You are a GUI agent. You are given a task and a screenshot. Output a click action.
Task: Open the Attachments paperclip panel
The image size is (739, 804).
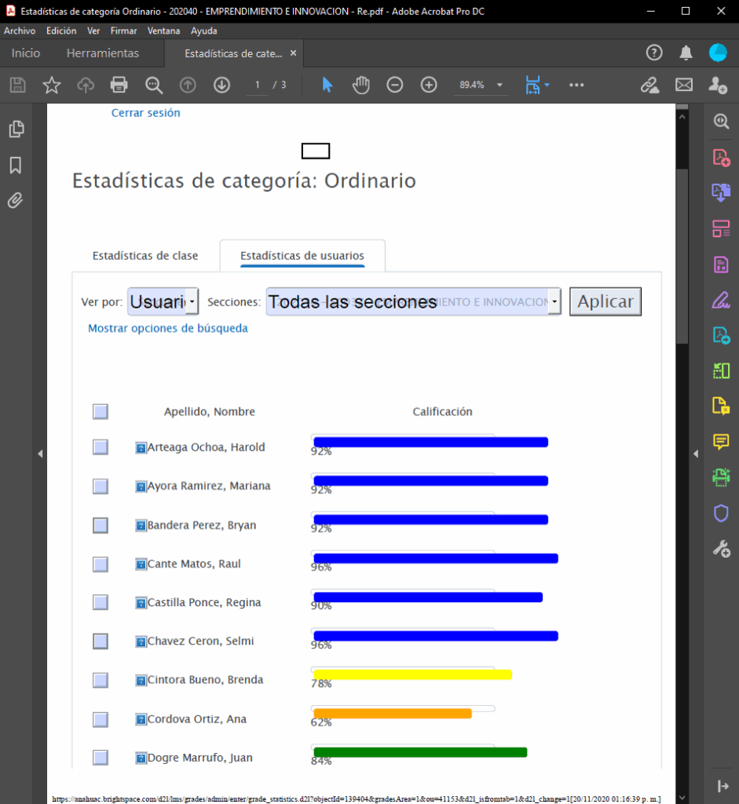[16, 201]
